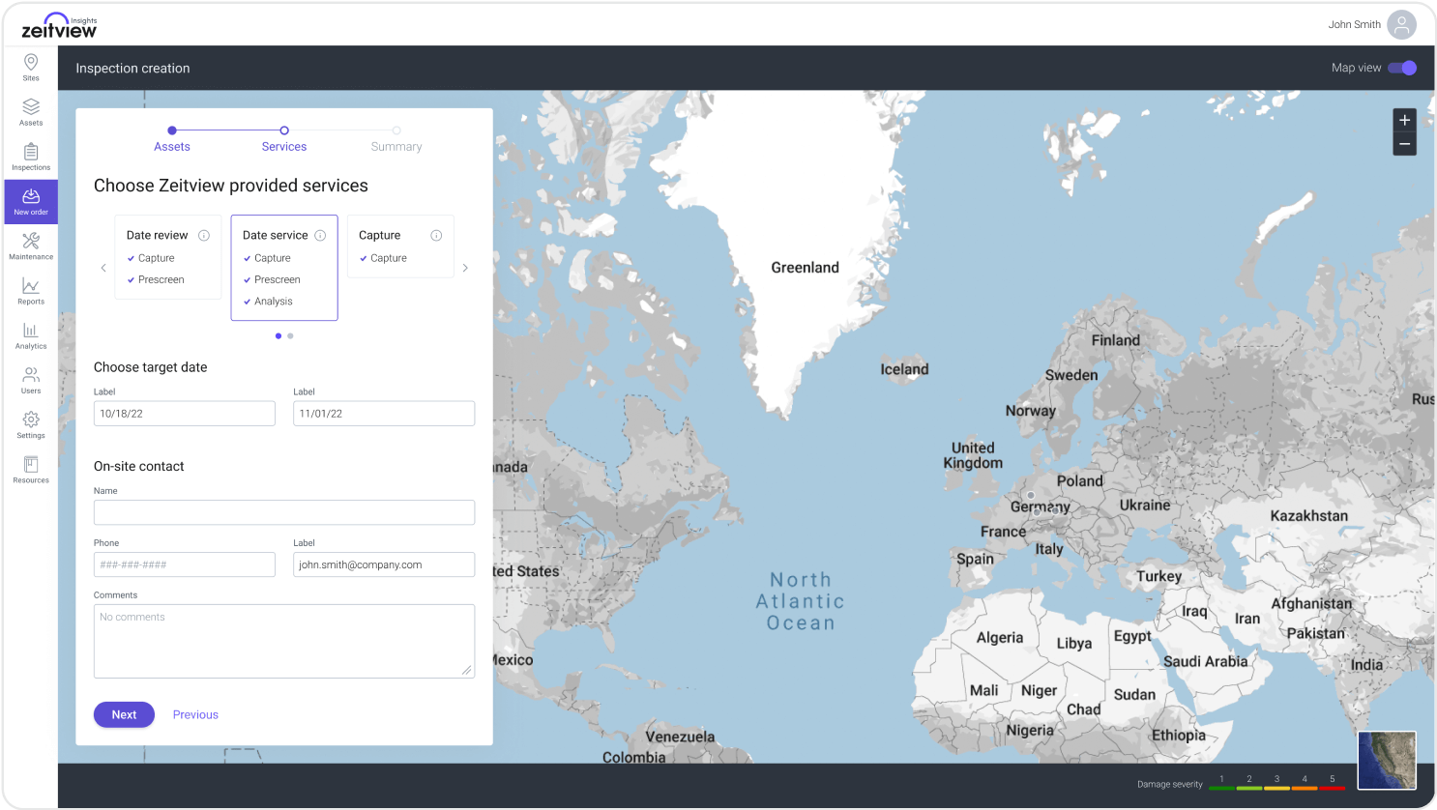Click the North Atlantic Ocean label
This screenshot has width=1437, height=810.
[801, 601]
